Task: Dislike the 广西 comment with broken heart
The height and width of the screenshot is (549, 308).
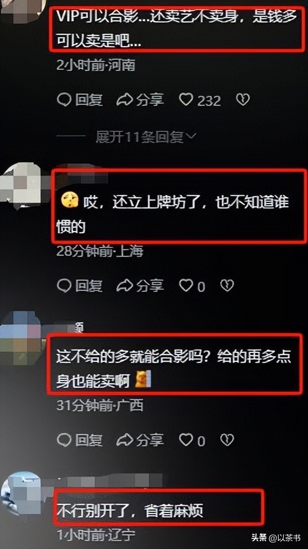Action: pos(227,440)
